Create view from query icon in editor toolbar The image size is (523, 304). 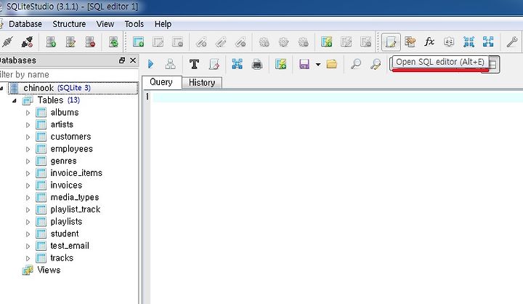pos(280,64)
